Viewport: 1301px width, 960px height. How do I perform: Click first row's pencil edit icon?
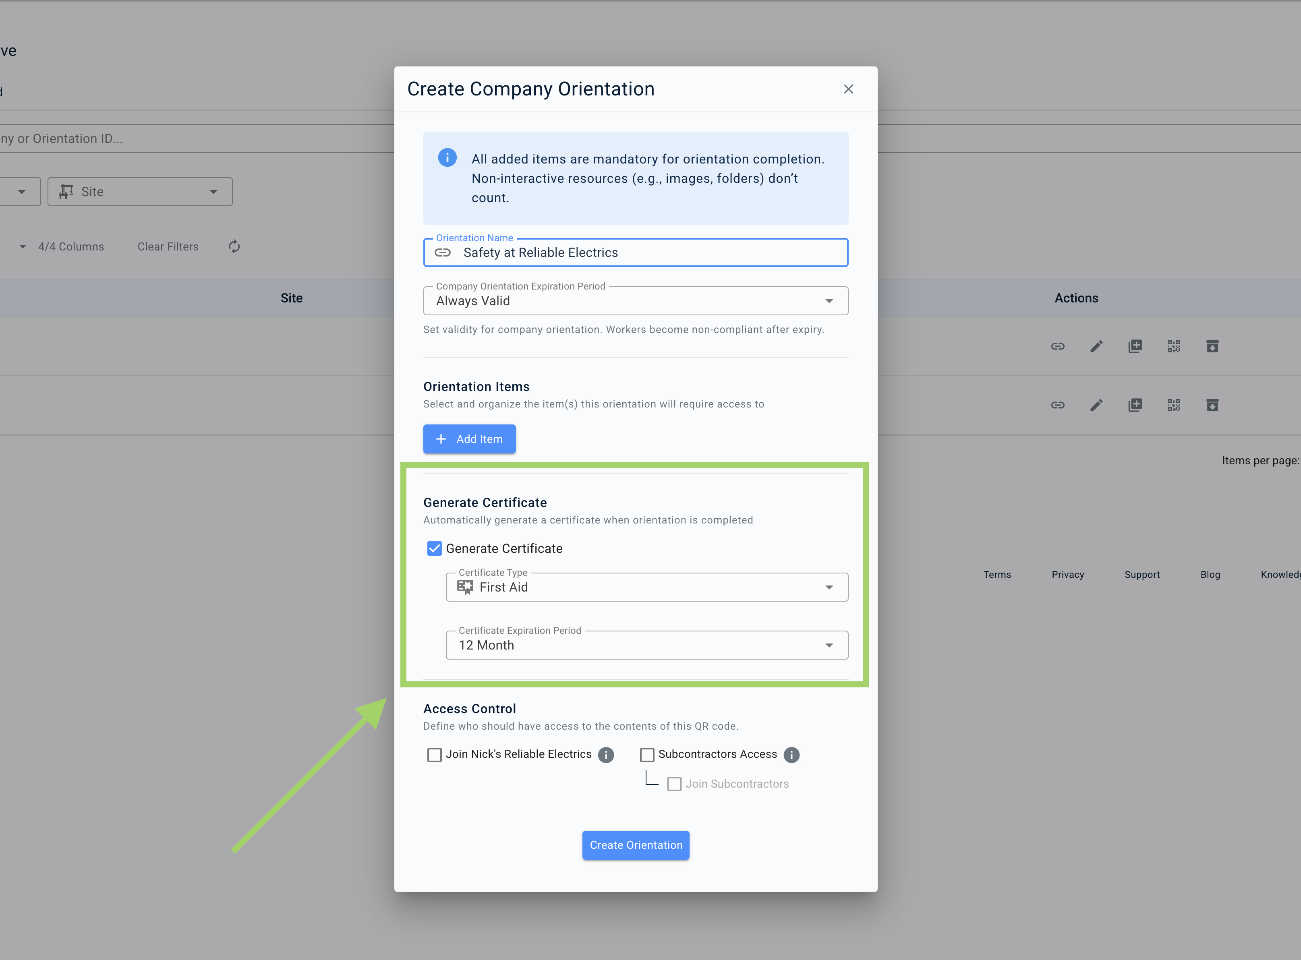coord(1096,346)
